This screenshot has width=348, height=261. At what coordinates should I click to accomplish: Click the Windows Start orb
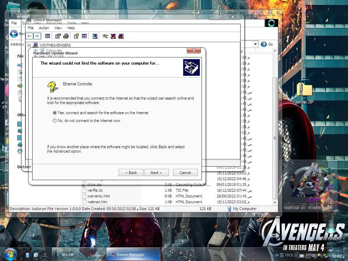pos(10,254)
